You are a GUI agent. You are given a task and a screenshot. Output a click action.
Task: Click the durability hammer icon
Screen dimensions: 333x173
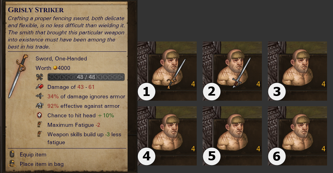coord(40,77)
